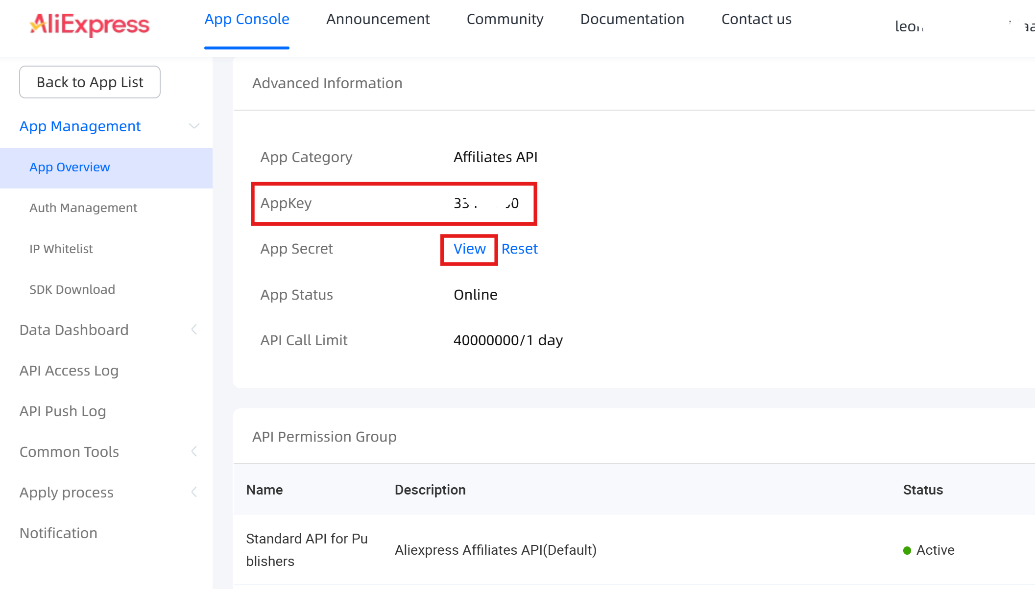This screenshot has height=589, width=1035.
Task: Click the AppKey value
Action: [486, 203]
